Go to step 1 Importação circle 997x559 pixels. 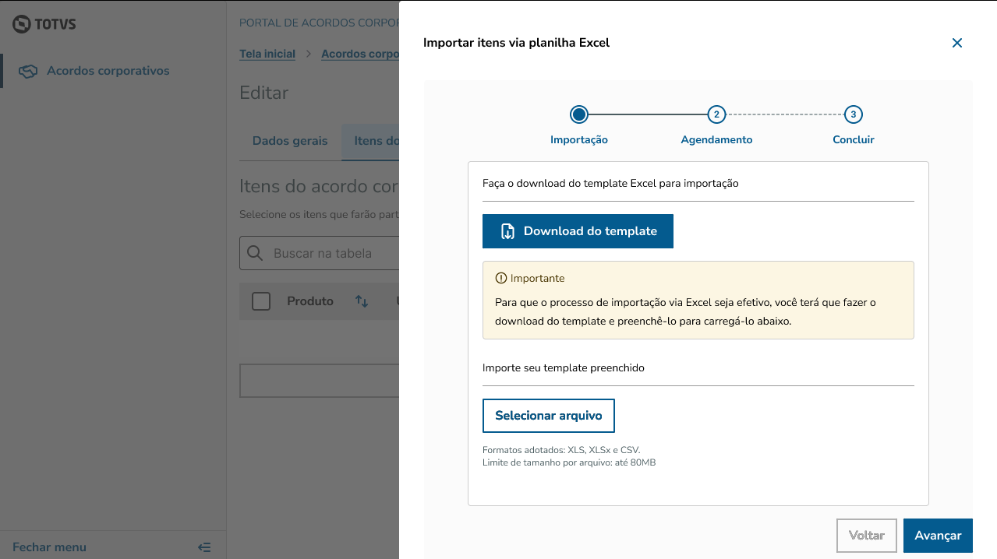578,114
